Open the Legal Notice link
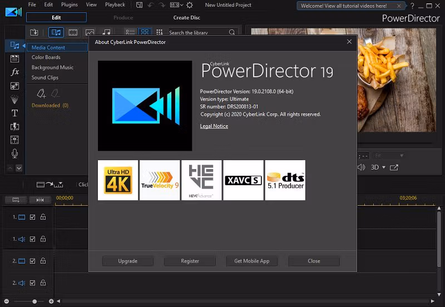The height and width of the screenshot is (307, 445). [x=214, y=126]
